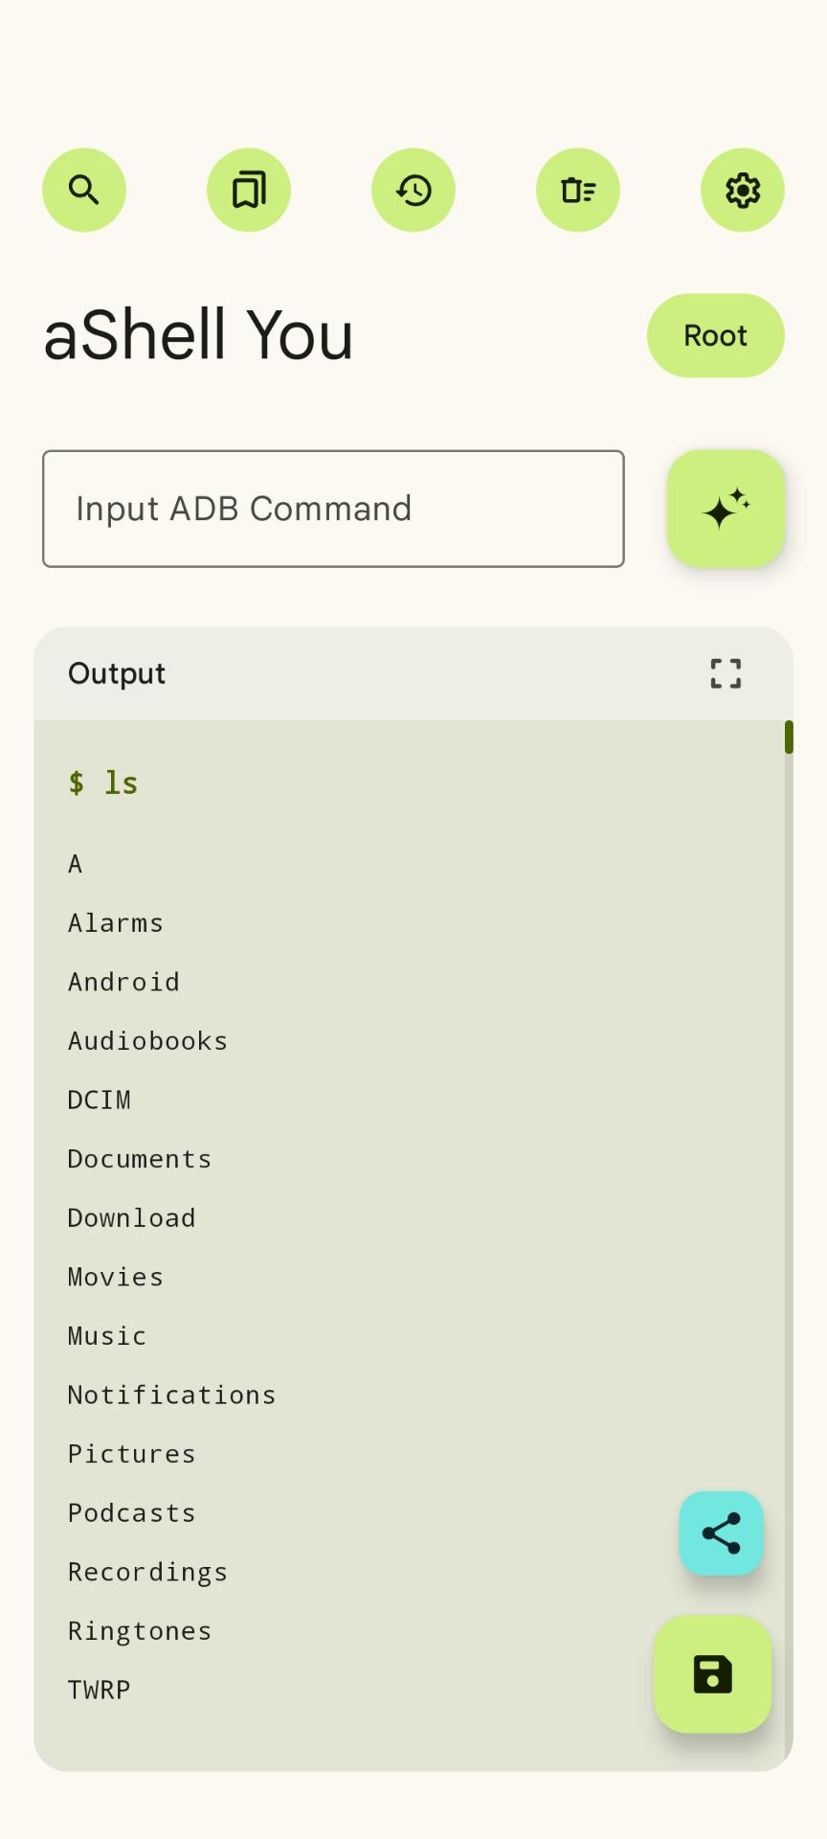The image size is (827, 1839).
Task: Select the Download entry in output
Action: [x=132, y=1218]
